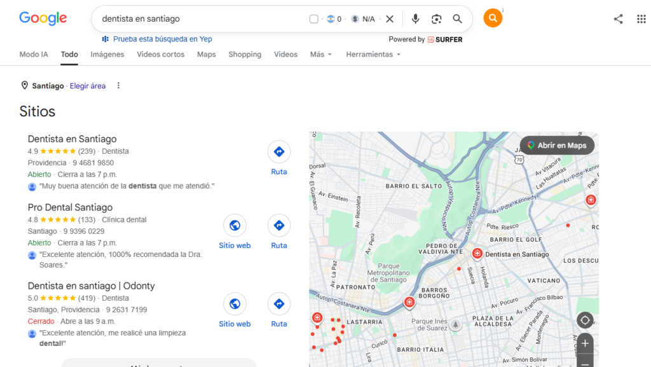This screenshot has height=367, width=651.
Task: Click 'Muy buena atención de la dentista' review
Action: 127,186
